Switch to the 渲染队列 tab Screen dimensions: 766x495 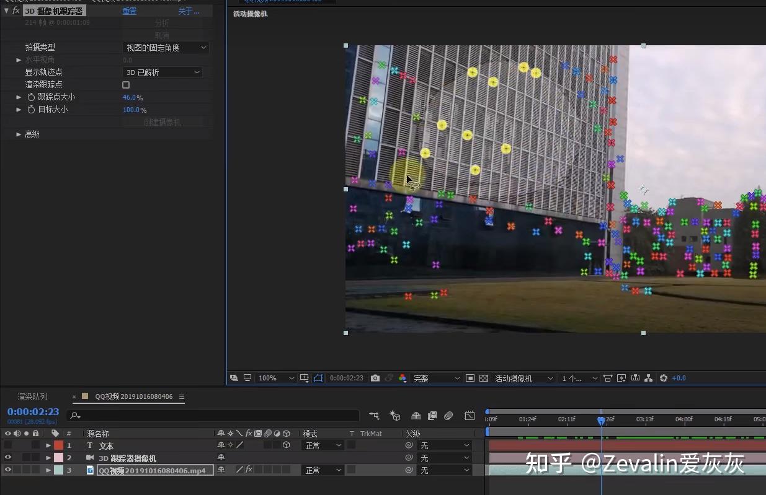32,396
